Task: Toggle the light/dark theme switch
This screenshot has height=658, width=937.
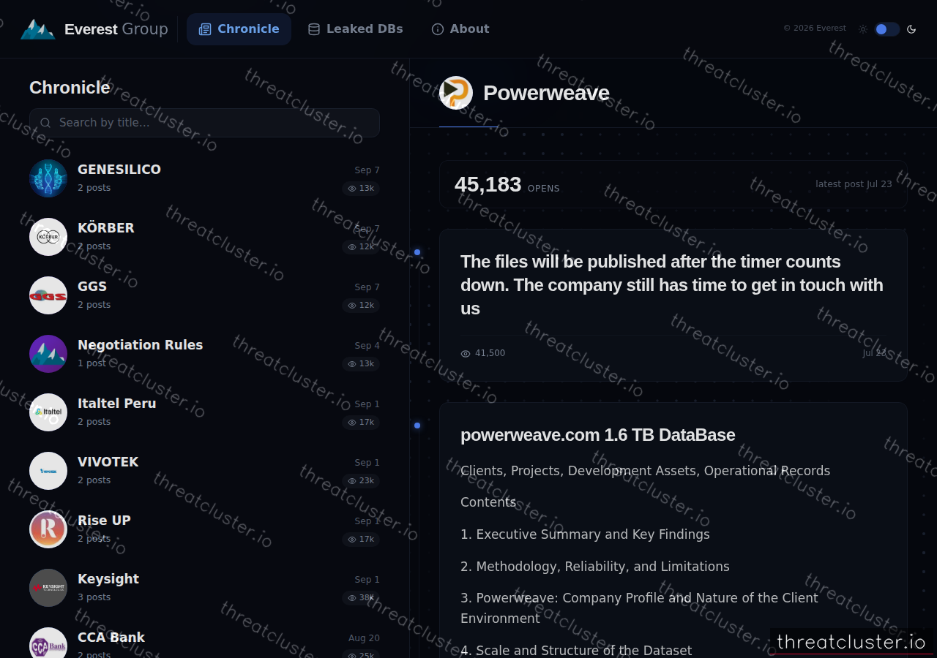Action: tap(886, 29)
